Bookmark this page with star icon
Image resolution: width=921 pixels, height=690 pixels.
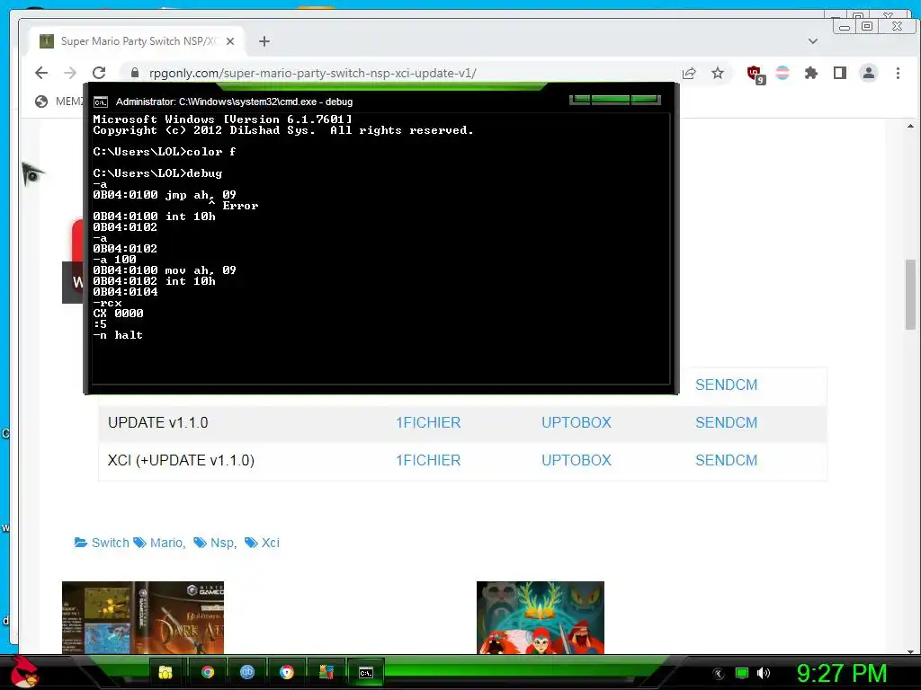pyautogui.click(x=718, y=73)
